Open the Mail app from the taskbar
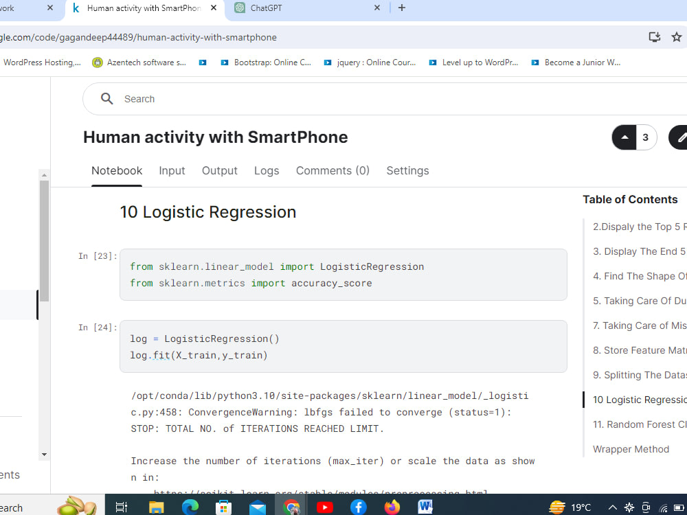 (x=258, y=507)
